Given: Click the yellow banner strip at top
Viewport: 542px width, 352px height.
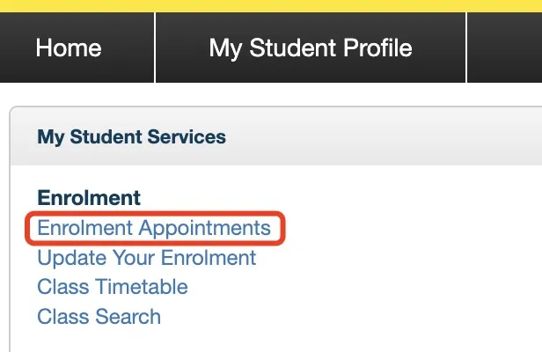Looking at the screenshot, I should click(271, 5).
